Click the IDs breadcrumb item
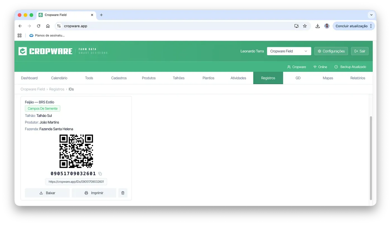 (x=71, y=89)
